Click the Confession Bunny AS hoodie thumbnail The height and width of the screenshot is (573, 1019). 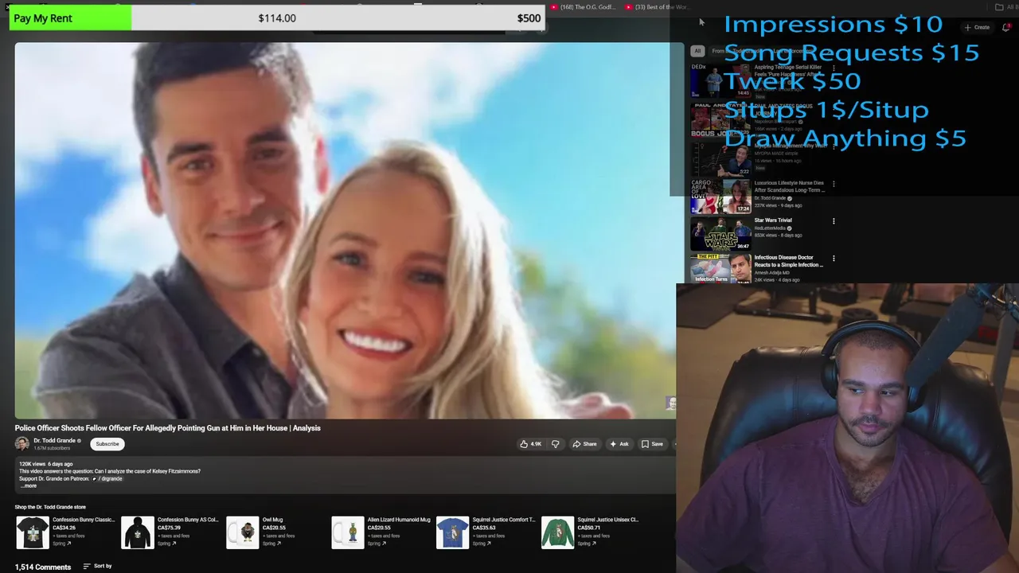[x=138, y=532]
